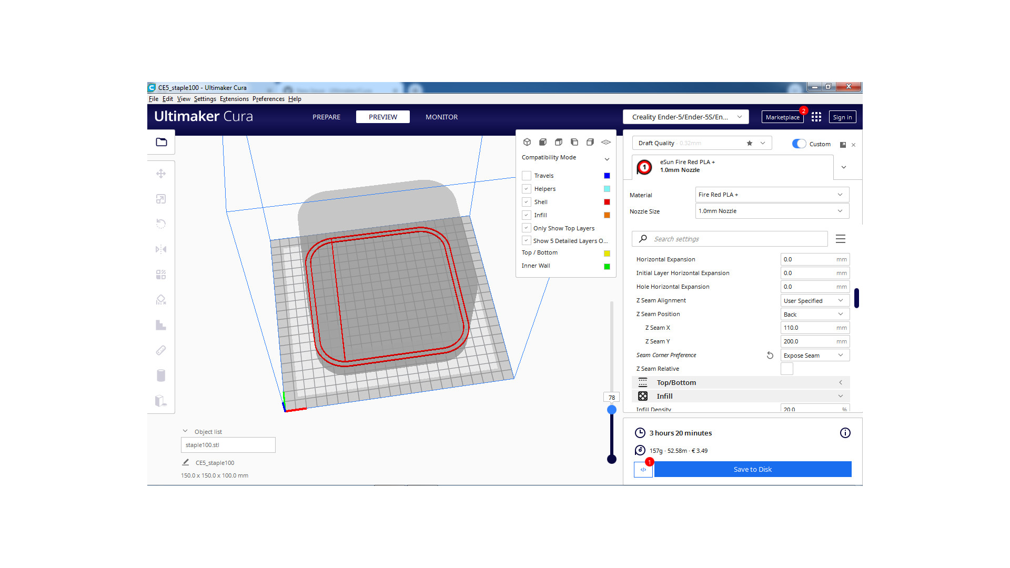Viewport: 1010px width, 568px height.
Task: Click the Save to Disk button
Action: pos(752,469)
